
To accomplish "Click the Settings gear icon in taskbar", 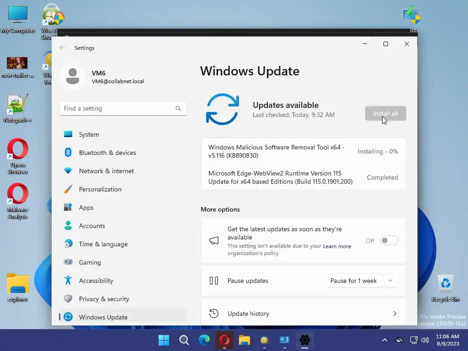I will pos(305,340).
